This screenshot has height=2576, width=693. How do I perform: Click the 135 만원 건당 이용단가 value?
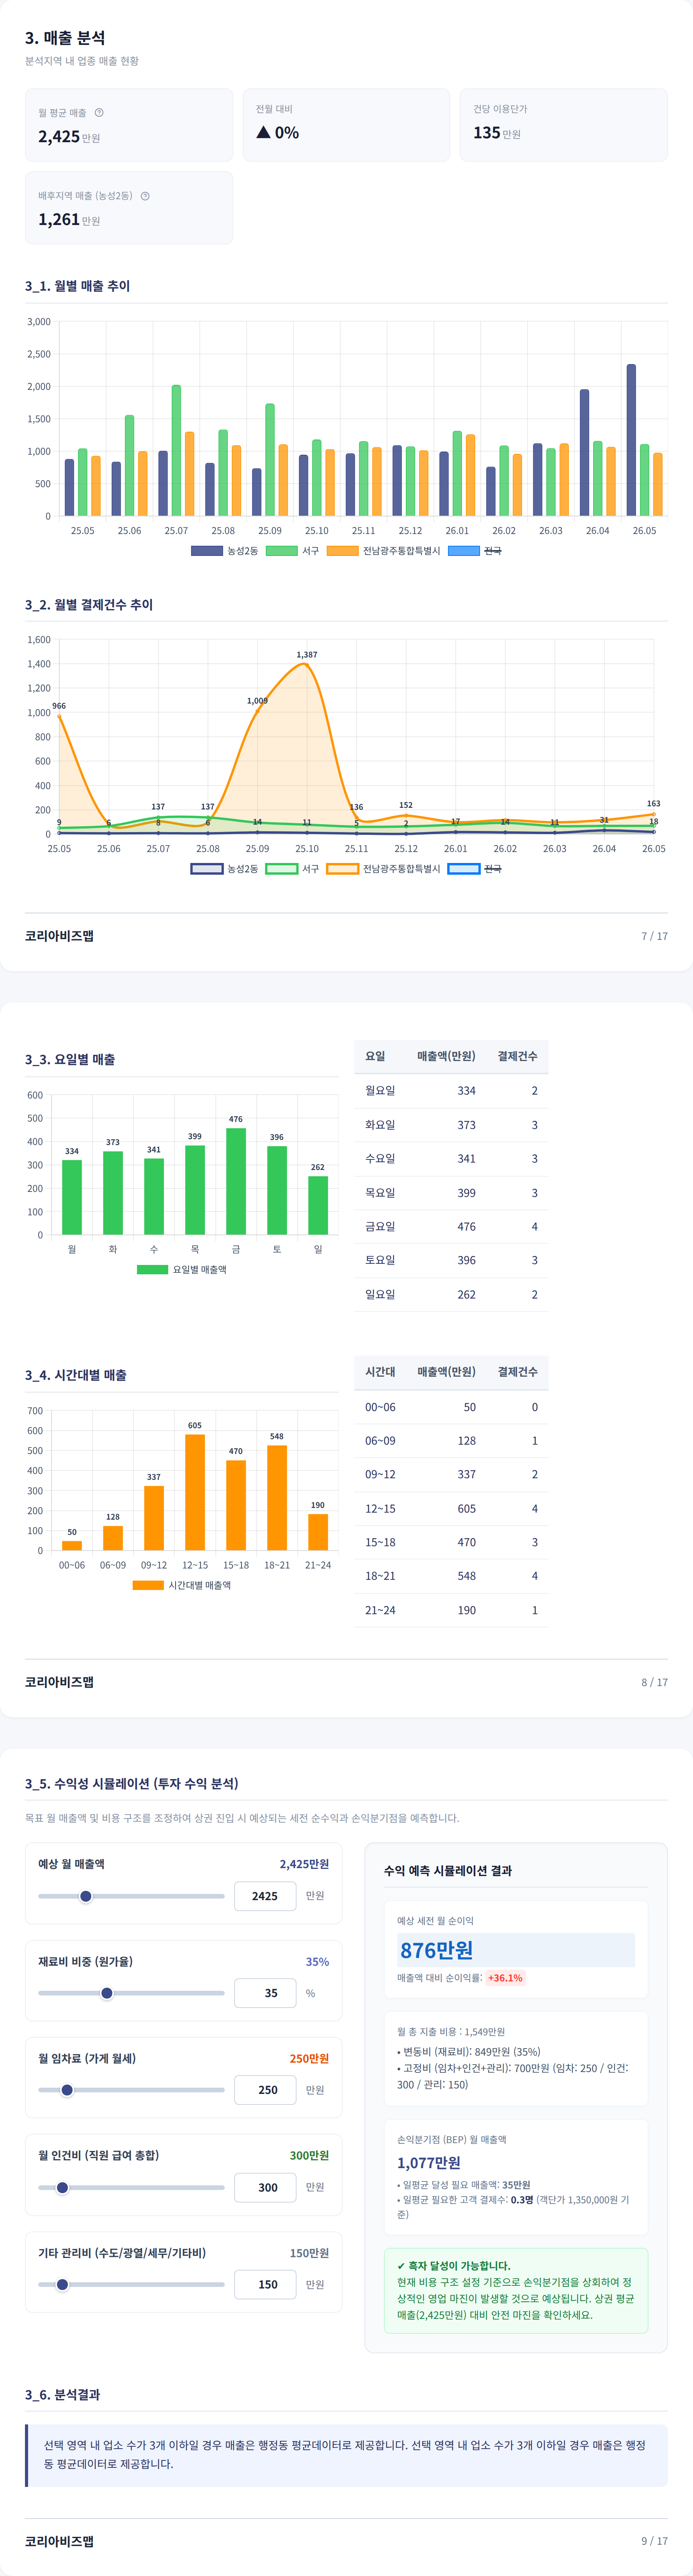click(x=497, y=133)
